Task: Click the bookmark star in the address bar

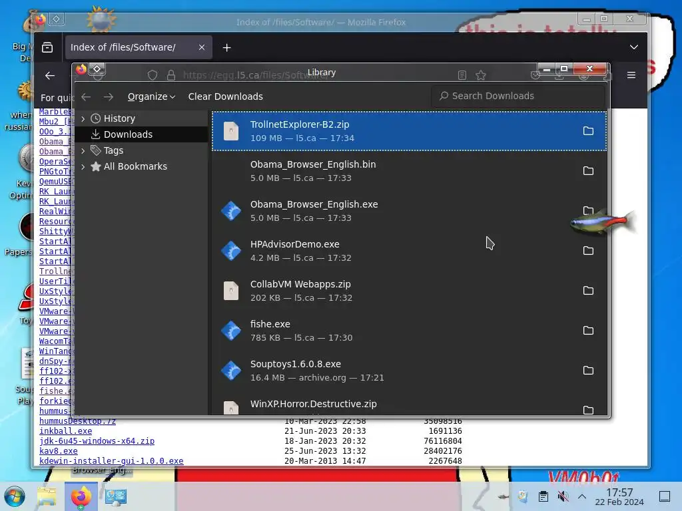Action: (x=481, y=75)
